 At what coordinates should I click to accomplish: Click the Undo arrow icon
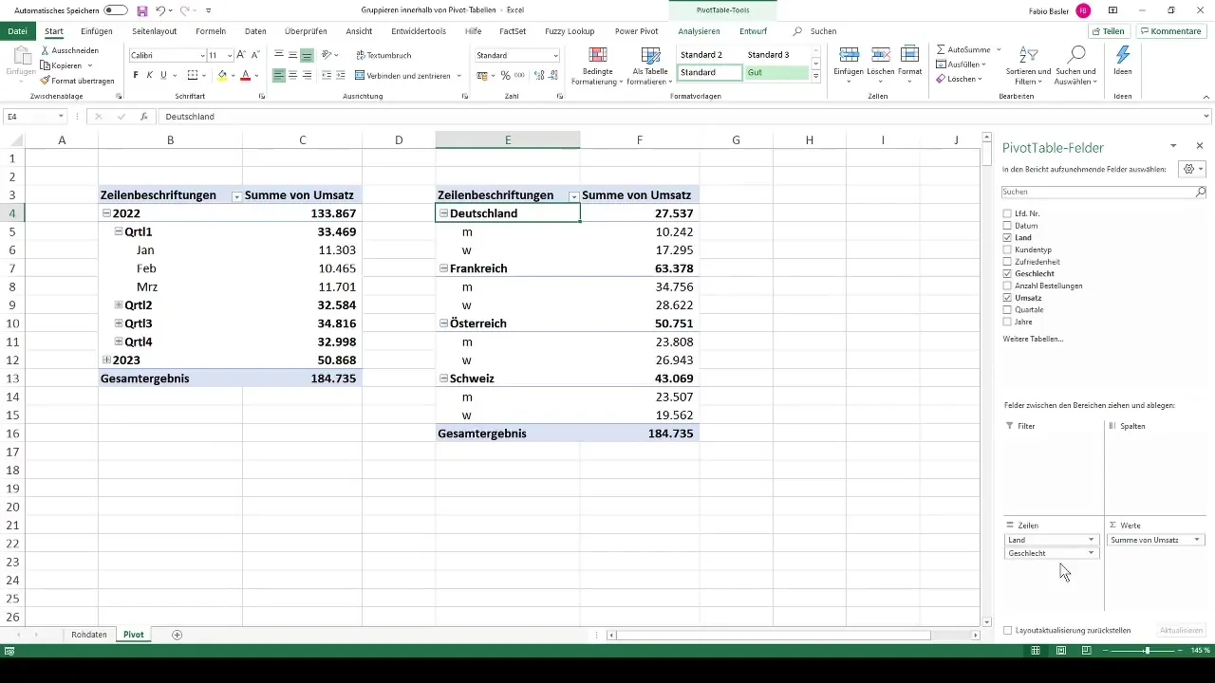[x=160, y=10]
